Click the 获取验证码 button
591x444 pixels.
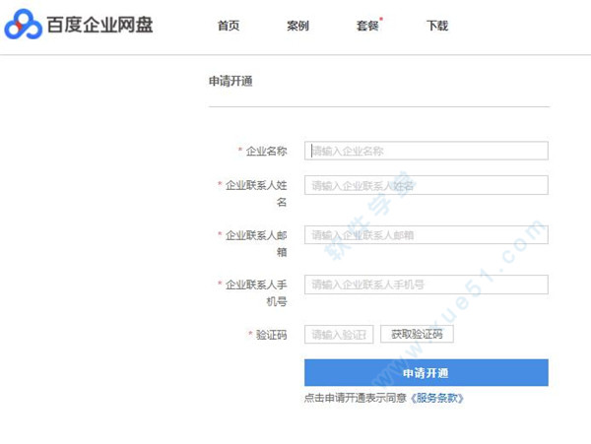click(x=417, y=334)
